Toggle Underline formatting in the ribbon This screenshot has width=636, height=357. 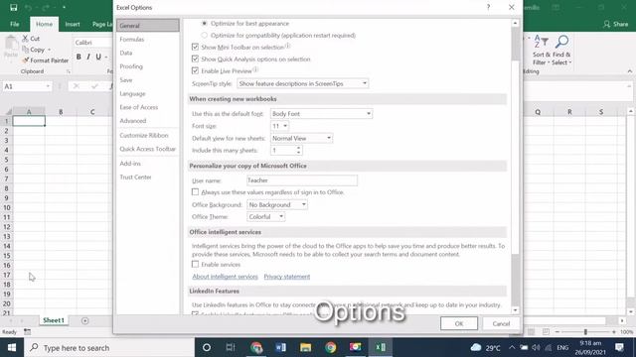(x=98, y=57)
